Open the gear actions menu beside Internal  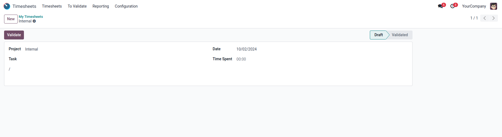(34, 21)
